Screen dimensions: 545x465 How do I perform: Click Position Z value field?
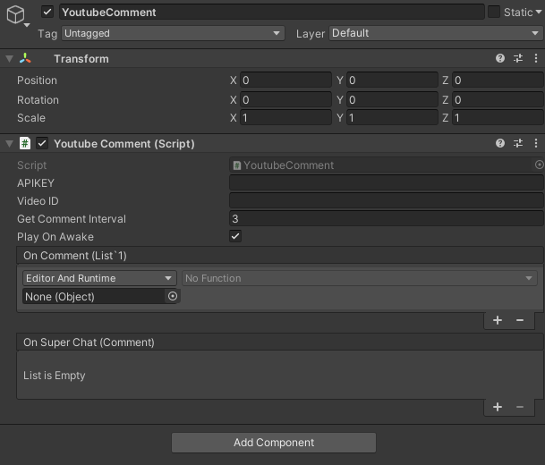498,80
